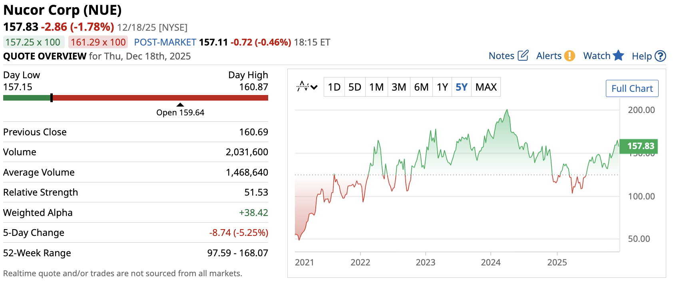The width and height of the screenshot is (673, 285).
Task: Click the Notes pencil edit icon
Action: click(x=523, y=55)
